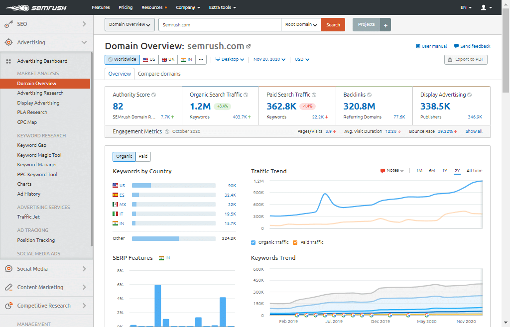Open the SEO section from the sidebar
Viewport: 510px width, 327px height.
8,23
